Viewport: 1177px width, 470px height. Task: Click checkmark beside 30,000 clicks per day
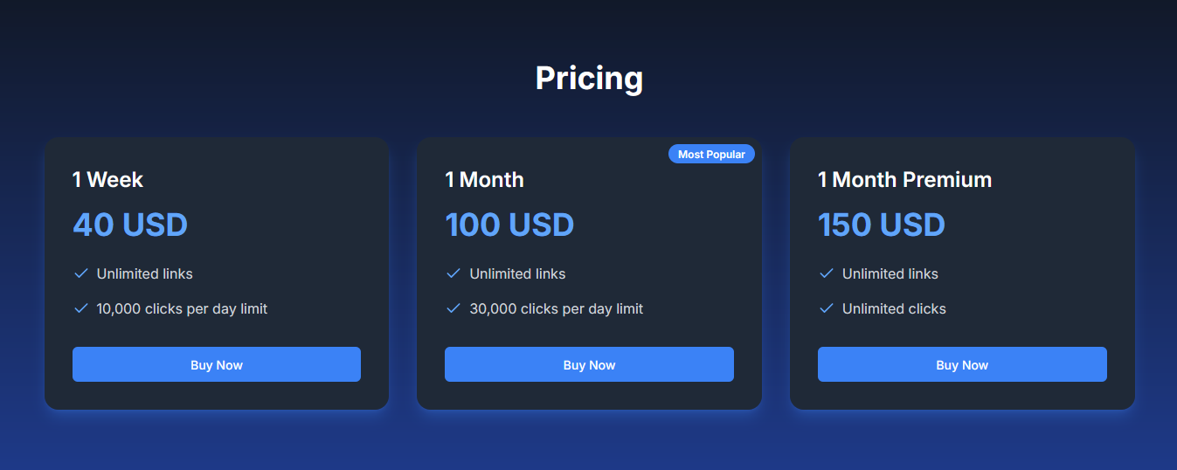click(453, 308)
